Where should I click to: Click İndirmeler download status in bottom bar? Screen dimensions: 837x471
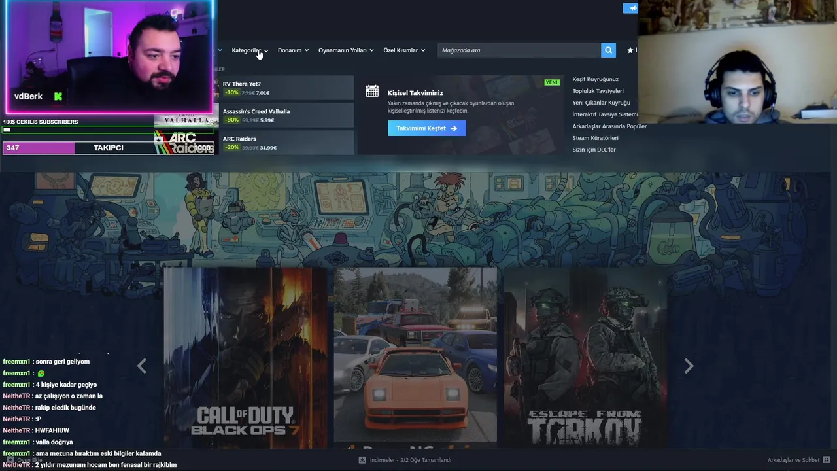(x=410, y=460)
